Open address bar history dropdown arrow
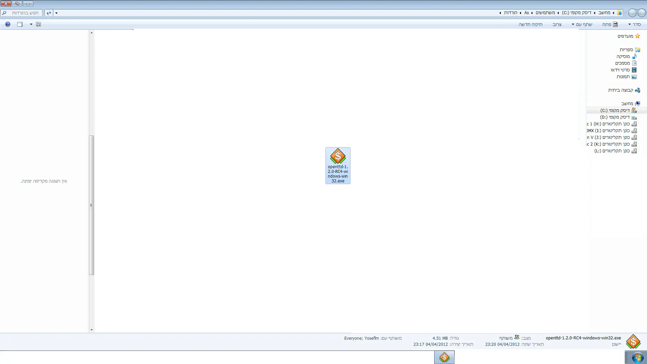This screenshot has height=364, width=647. coord(56,13)
